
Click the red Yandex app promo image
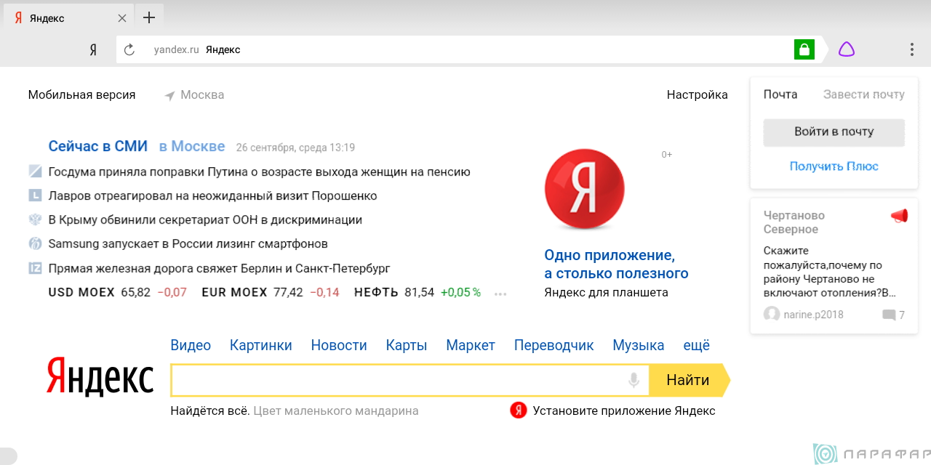pyautogui.click(x=584, y=189)
